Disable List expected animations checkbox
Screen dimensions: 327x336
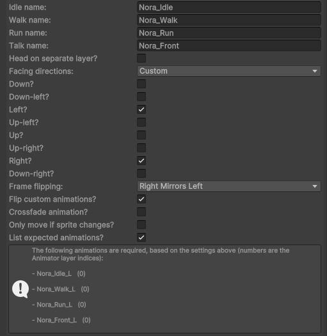tap(141, 237)
